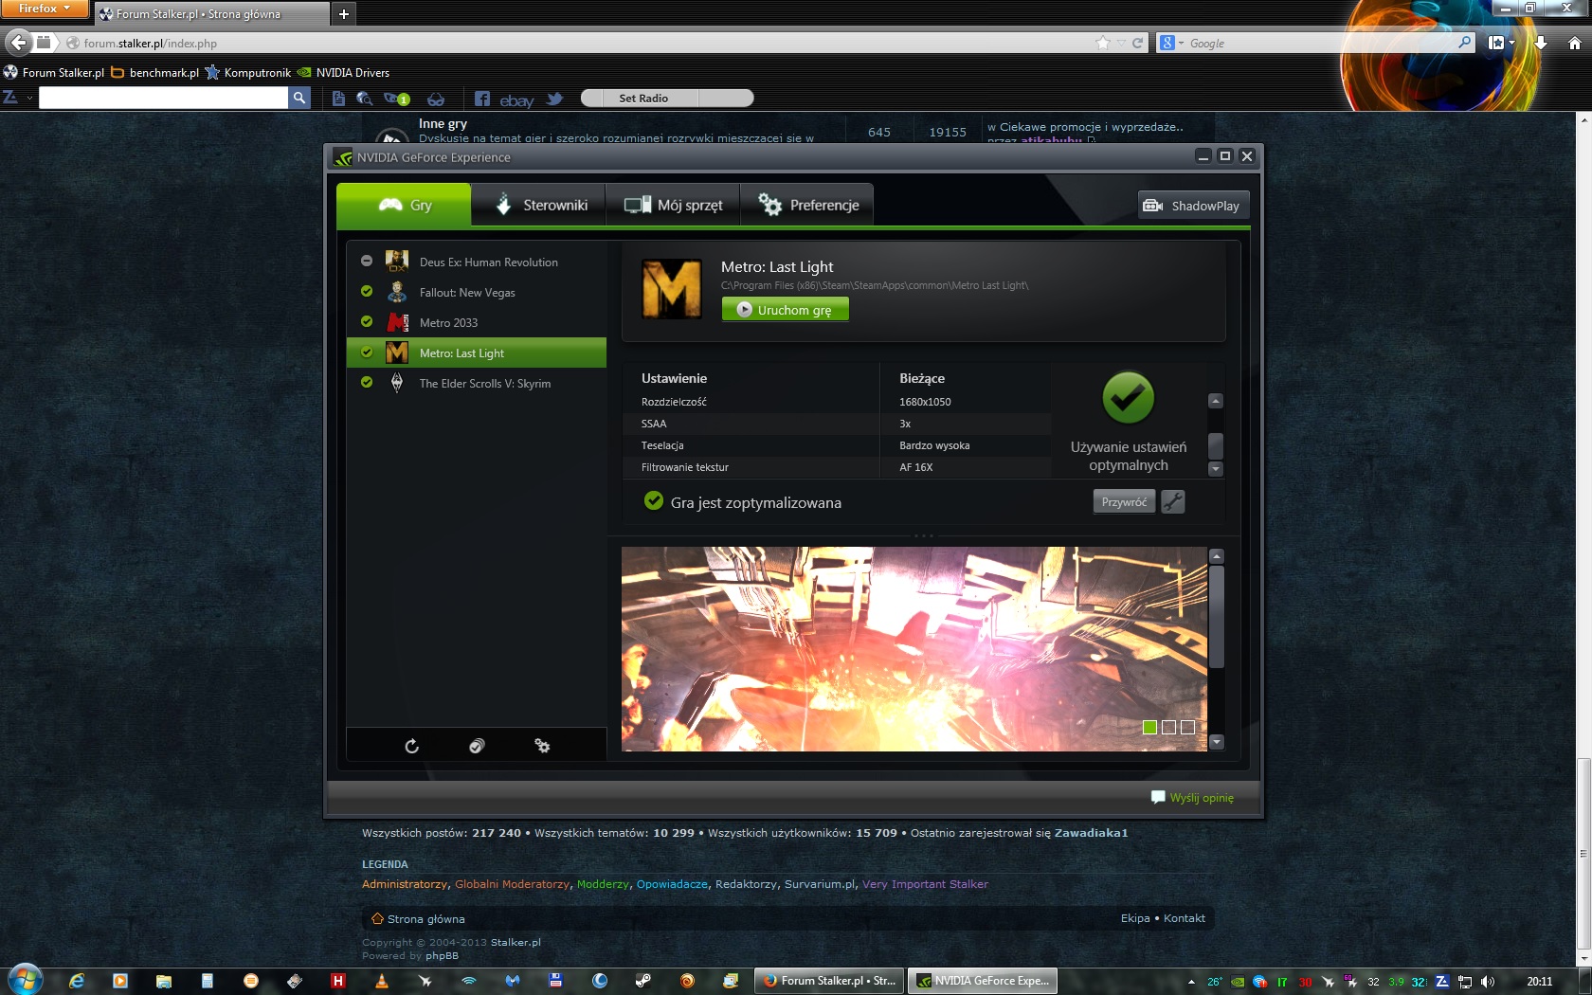The image size is (1592, 995).
Task: Open a new Firefox tab
Action: click(344, 13)
